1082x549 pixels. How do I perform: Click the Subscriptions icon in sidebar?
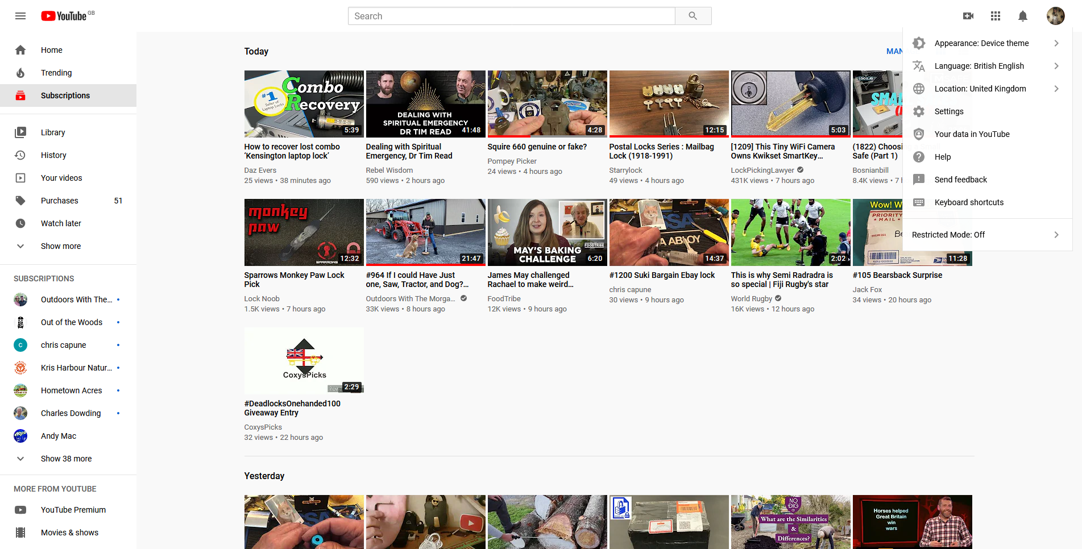pyautogui.click(x=20, y=95)
